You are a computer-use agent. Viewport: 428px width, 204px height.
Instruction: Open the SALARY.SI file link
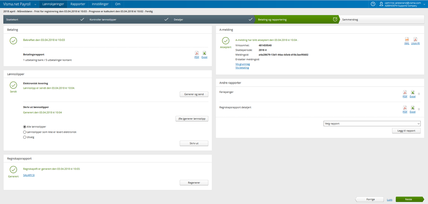[29, 175]
